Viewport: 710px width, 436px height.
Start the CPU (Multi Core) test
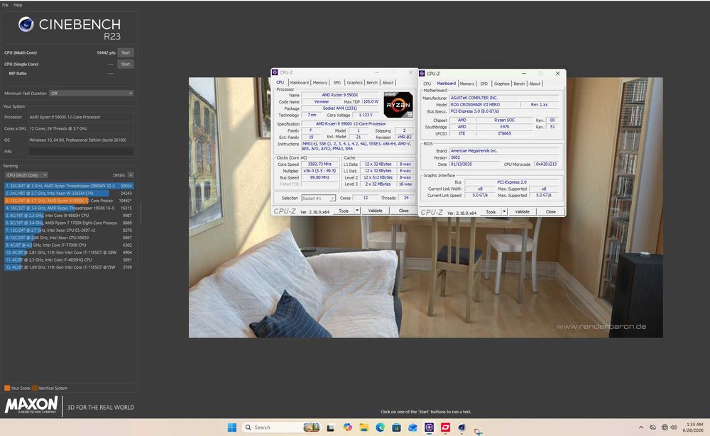[126, 52]
